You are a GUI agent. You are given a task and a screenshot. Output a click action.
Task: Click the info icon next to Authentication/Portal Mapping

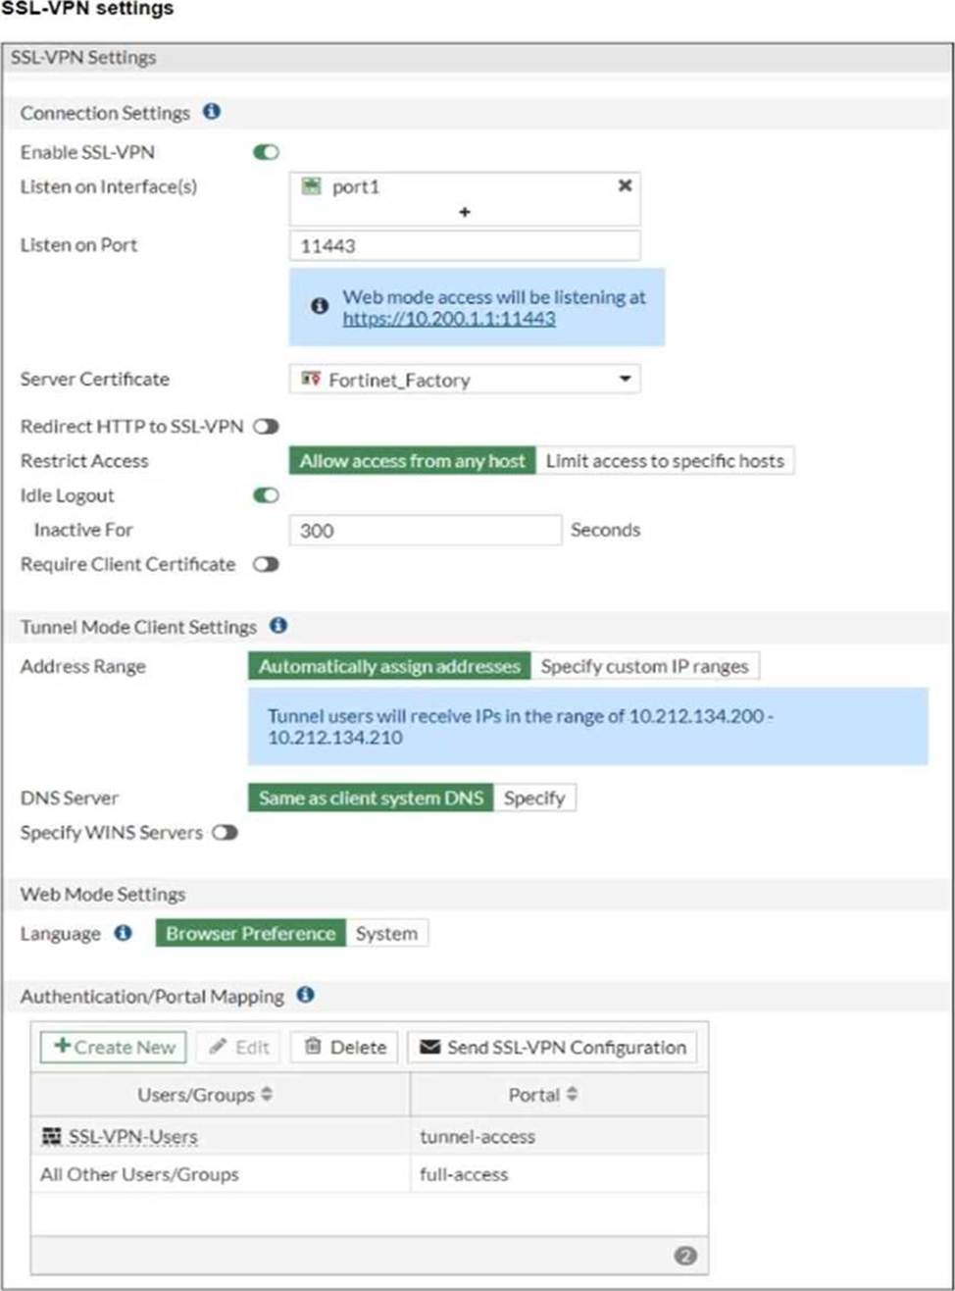305,995
